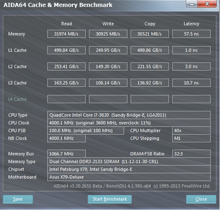Click the empty L4 Cache Read box
Viewport: 220px width, 210px height.
(x=67, y=99)
